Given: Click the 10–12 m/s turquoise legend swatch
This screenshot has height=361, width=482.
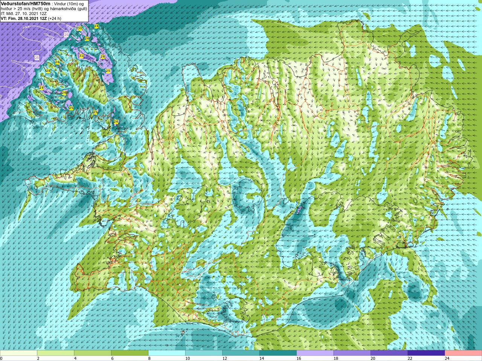Looking at the screenshot, I should 204,353.
